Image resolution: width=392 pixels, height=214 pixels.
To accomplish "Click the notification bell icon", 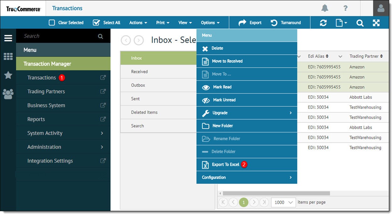I will 325,8.
